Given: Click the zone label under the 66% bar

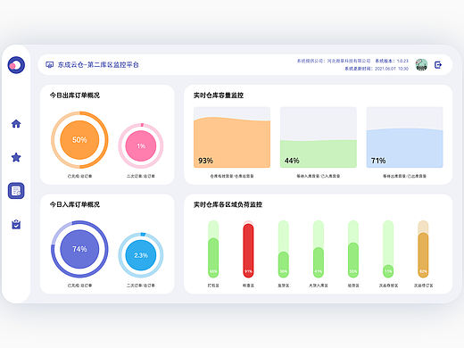Looking at the screenshot, I should point(213,286).
